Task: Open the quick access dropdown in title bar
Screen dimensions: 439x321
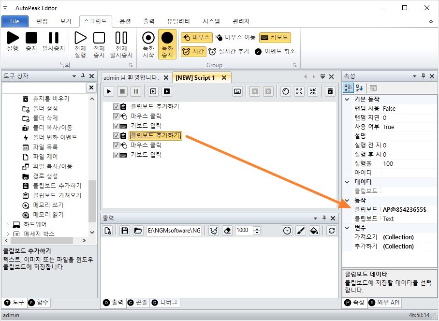Action: (x=5, y=8)
